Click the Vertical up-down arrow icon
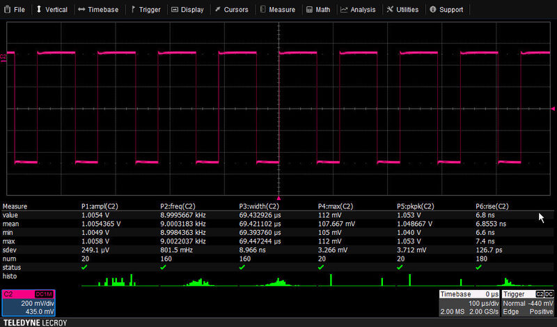Viewport: 557px width, 327px height. coord(39,9)
